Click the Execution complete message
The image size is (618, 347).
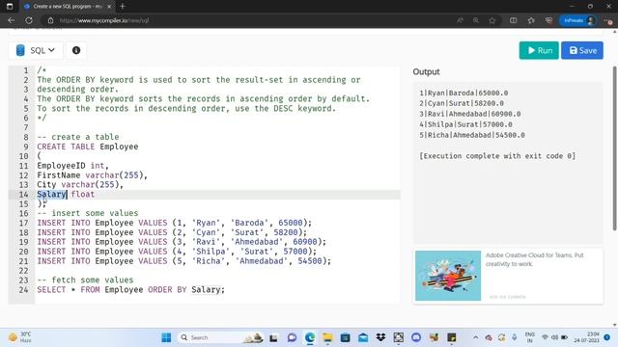tap(497, 156)
